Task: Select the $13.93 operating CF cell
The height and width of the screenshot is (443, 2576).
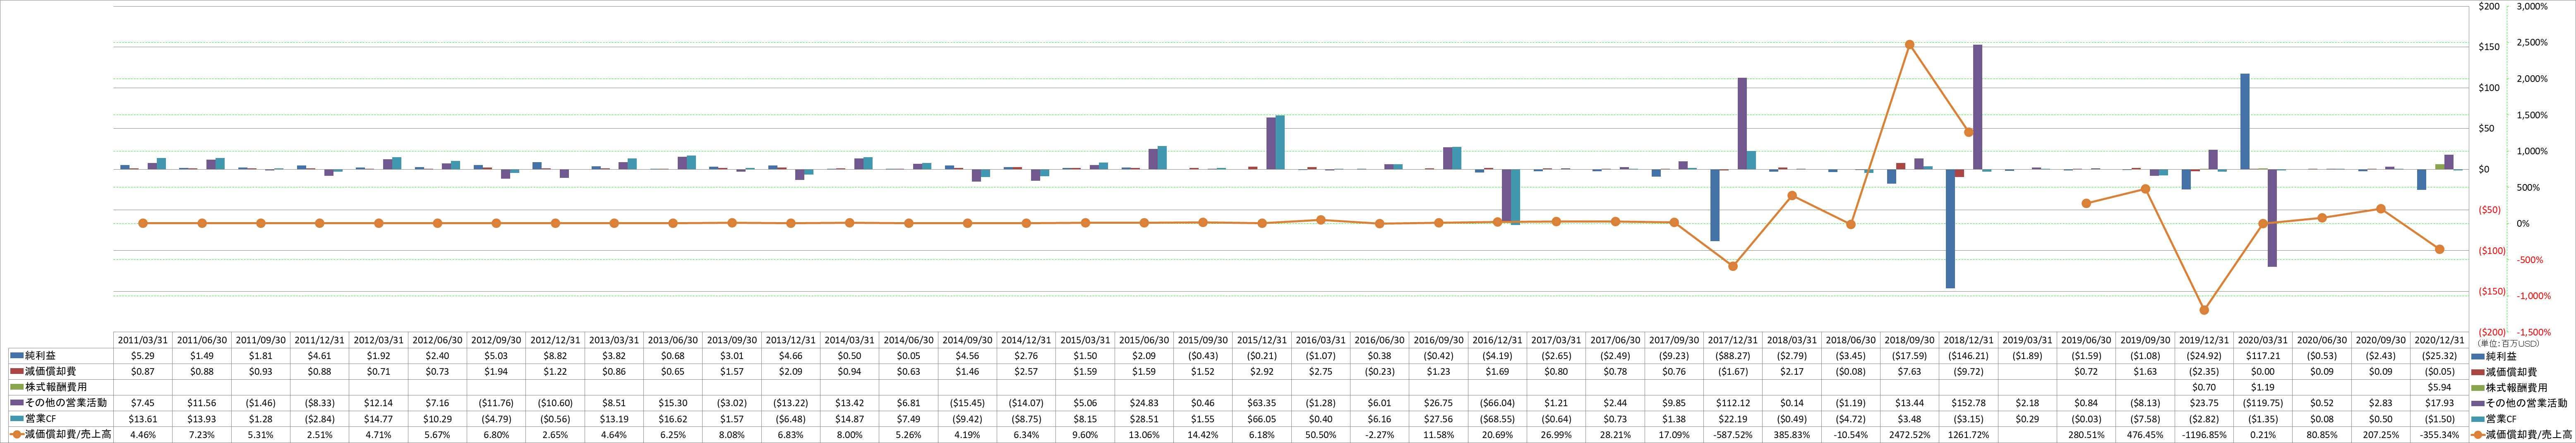Action: [202, 419]
